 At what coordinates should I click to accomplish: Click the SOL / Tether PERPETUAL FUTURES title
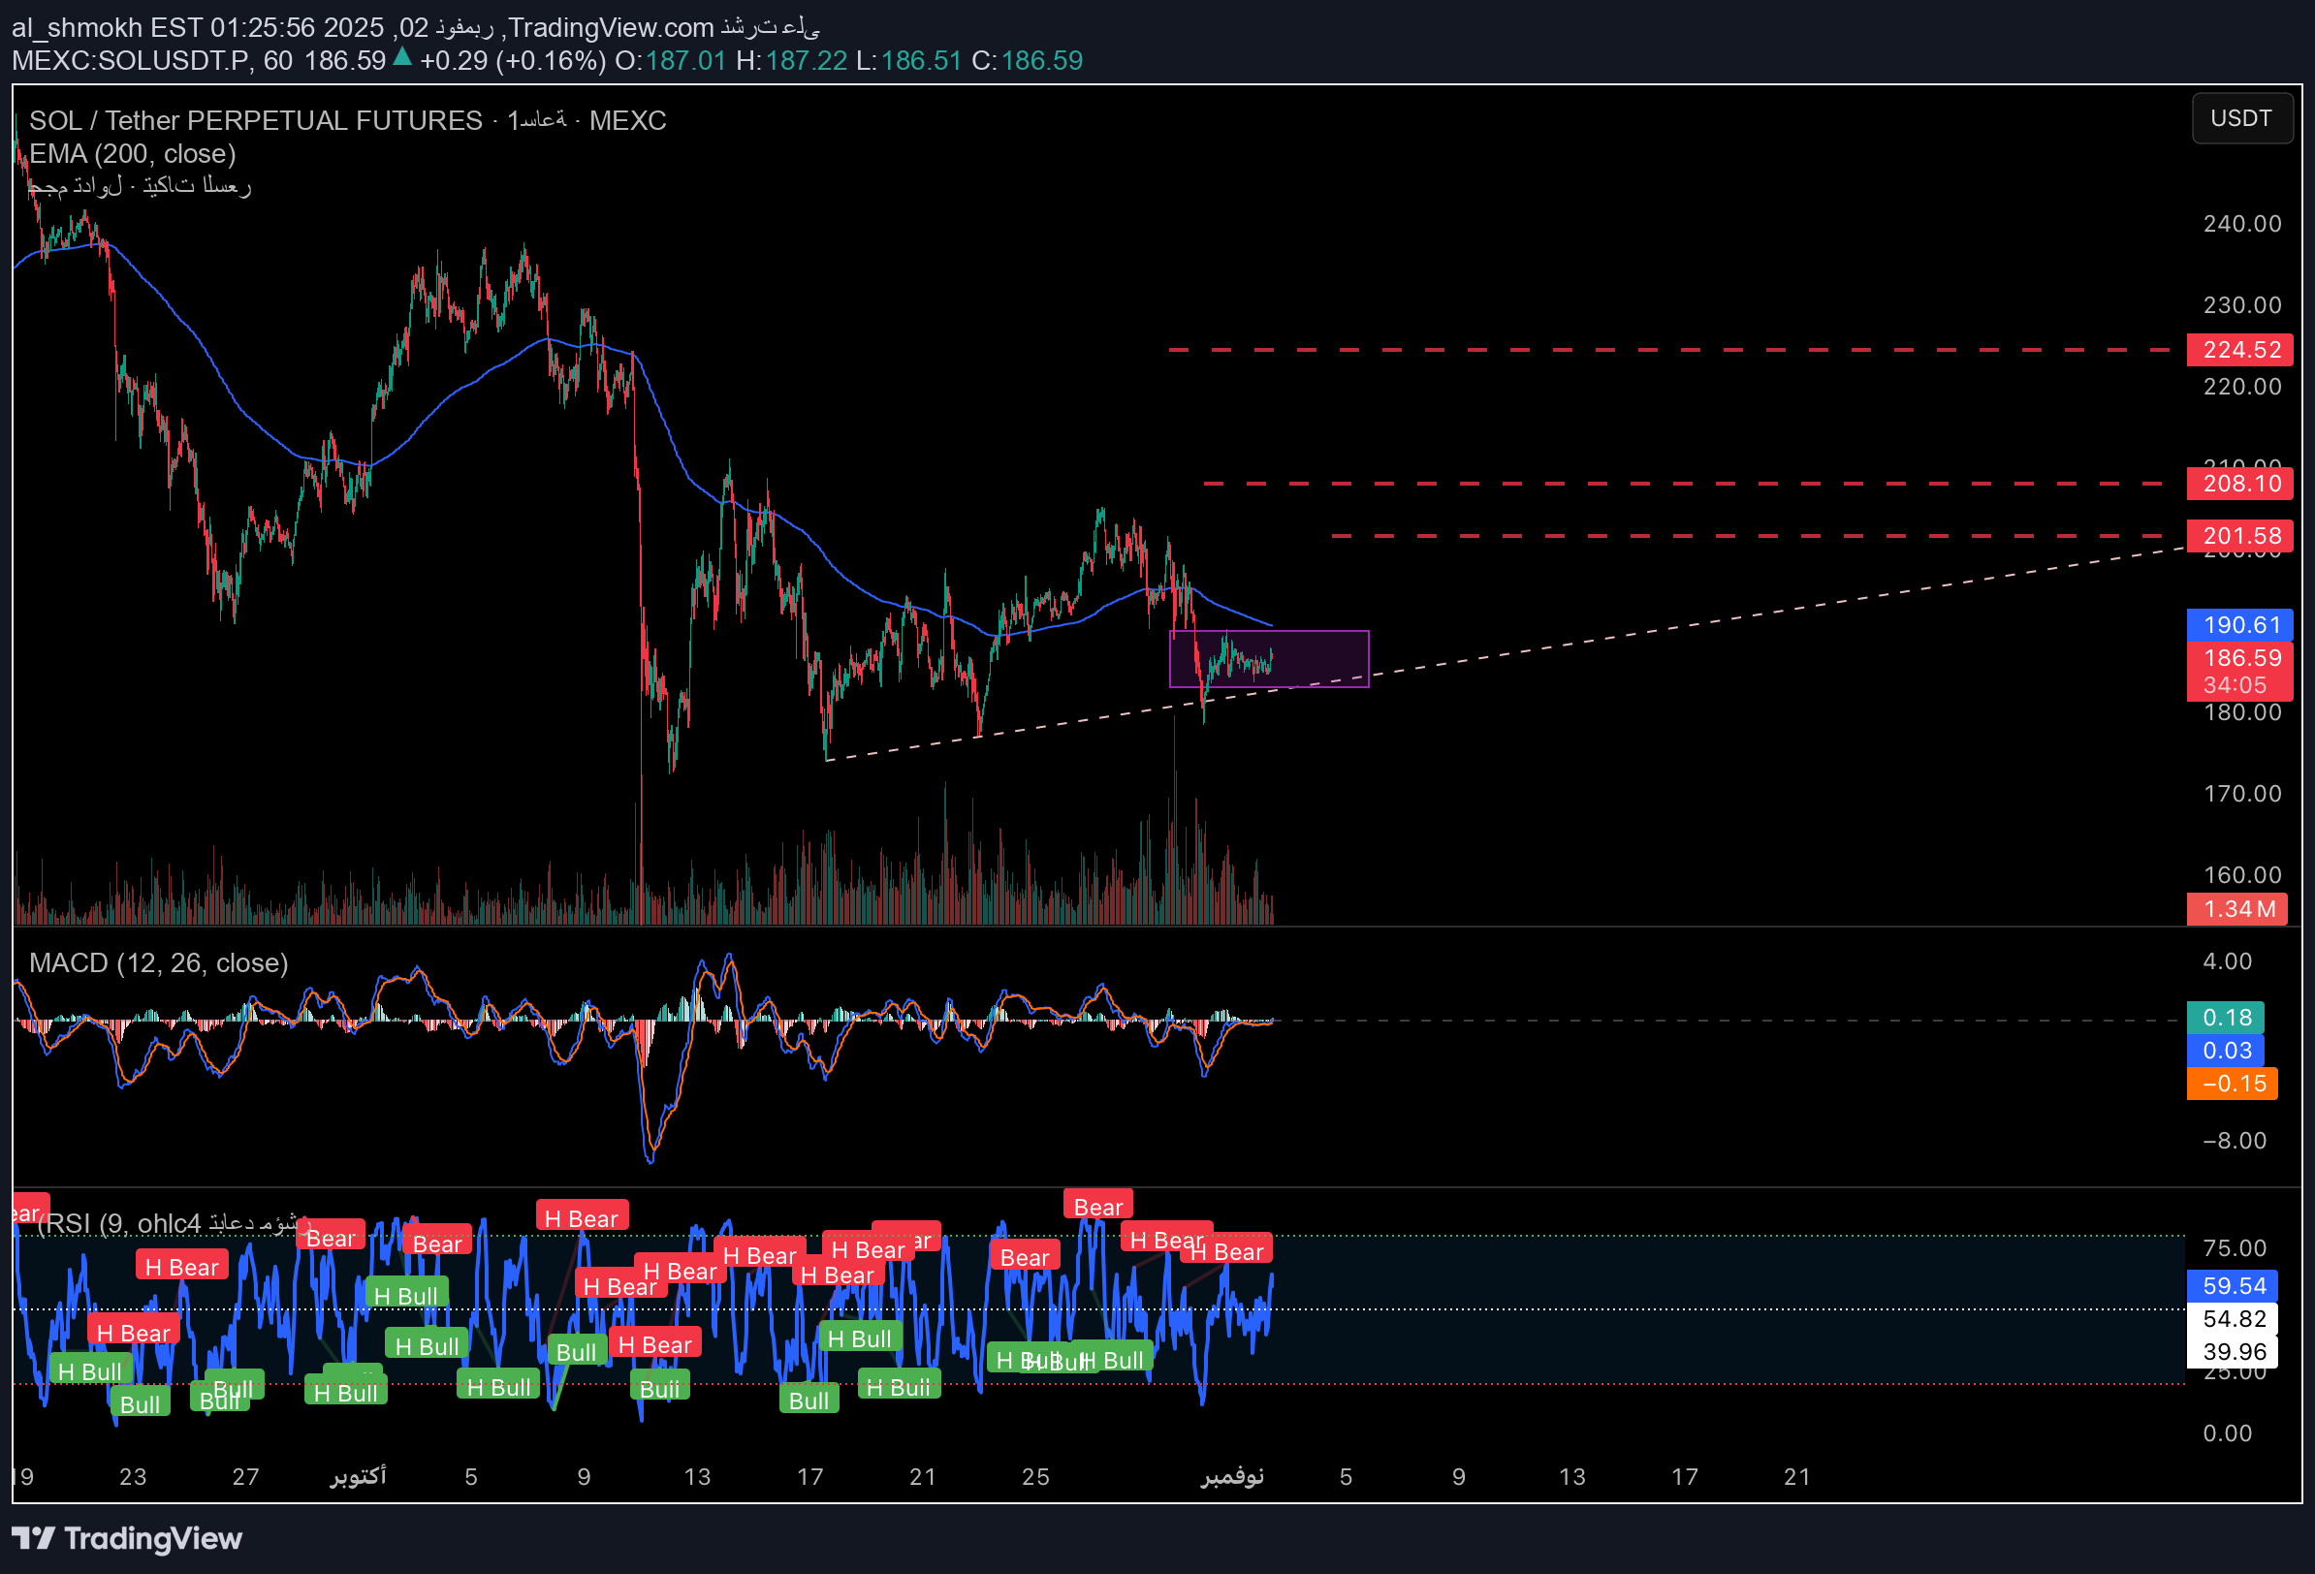click(x=255, y=120)
